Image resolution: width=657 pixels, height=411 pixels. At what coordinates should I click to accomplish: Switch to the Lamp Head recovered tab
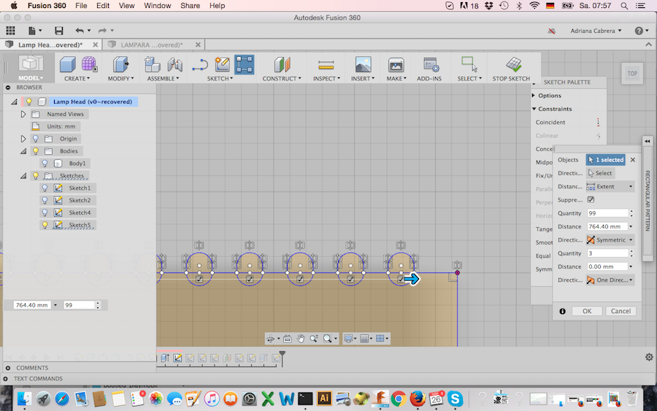point(50,45)
